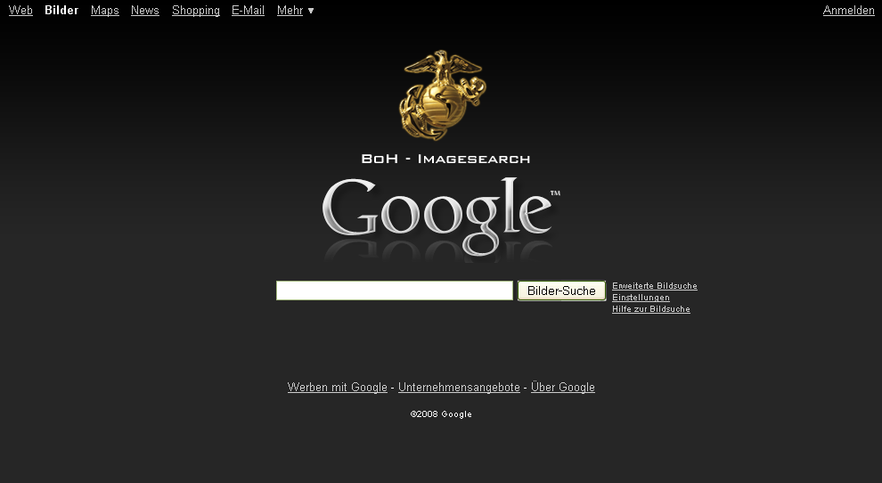Expand the Mehr dropdown menu
Screen dimensions: 882x483
[x=295, y=10]
